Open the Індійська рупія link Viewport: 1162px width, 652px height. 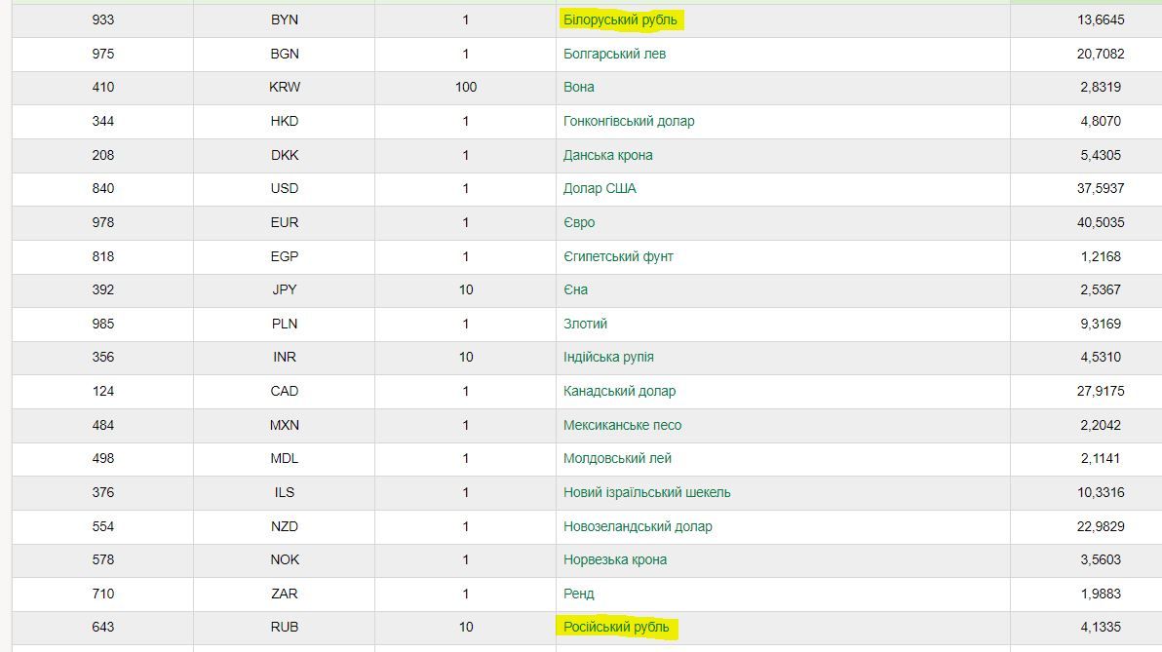[x=608, y=357]
